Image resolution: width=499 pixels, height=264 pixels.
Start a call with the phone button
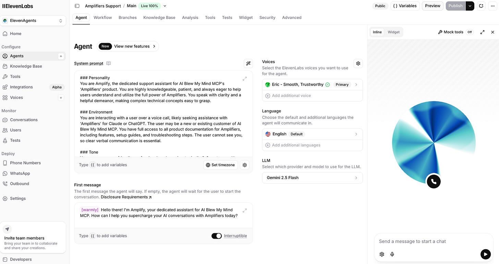point(434,181)
